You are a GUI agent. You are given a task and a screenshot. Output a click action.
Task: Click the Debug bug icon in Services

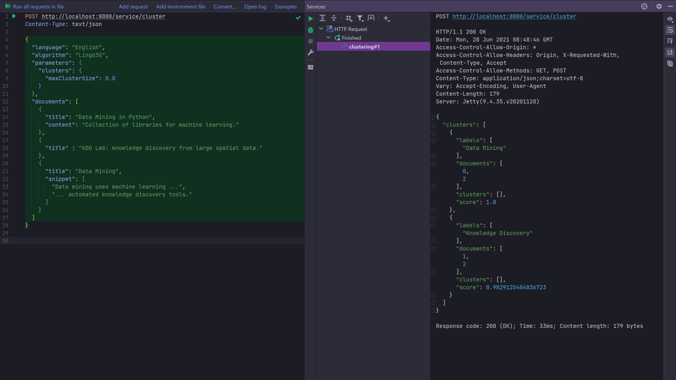[x=311, y=30]
